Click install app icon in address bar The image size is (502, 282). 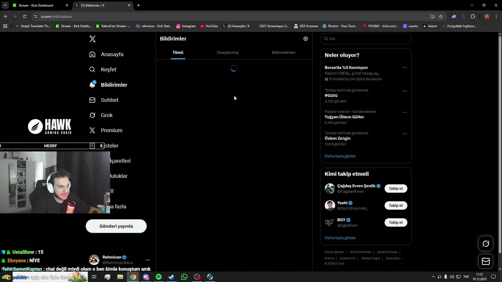[x=432, y=16]
